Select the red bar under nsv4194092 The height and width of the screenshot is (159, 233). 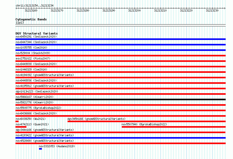tap(120, 78)
